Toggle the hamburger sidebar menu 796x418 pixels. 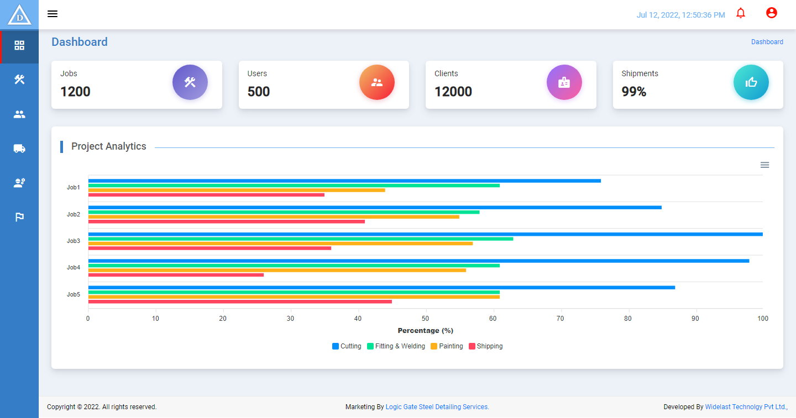53,14
